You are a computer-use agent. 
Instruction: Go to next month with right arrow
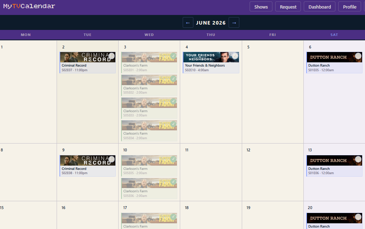(x=234, y=22)
